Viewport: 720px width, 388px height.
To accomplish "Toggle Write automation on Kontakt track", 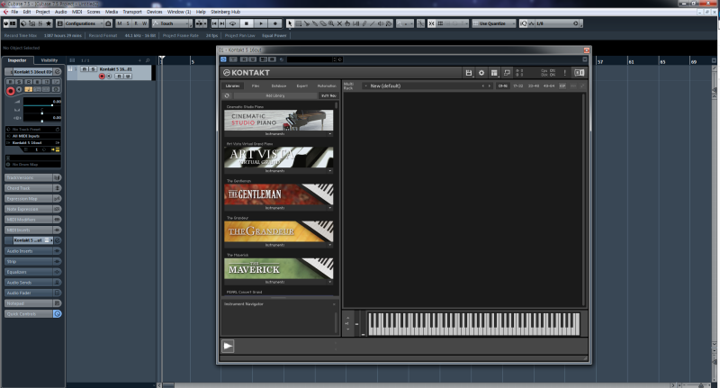I will tap(128, 77).
